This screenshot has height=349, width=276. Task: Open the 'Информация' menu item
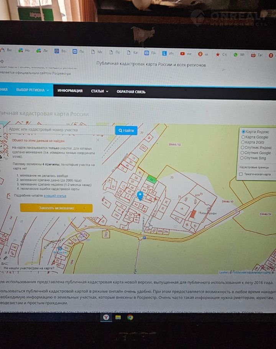coord(70,91)
